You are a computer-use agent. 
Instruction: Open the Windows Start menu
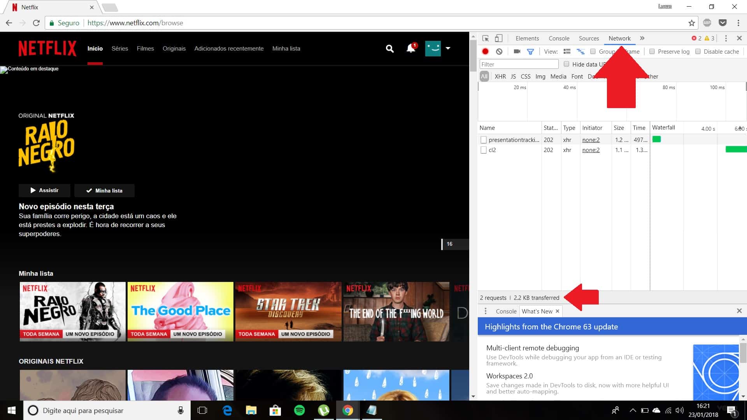12,410
